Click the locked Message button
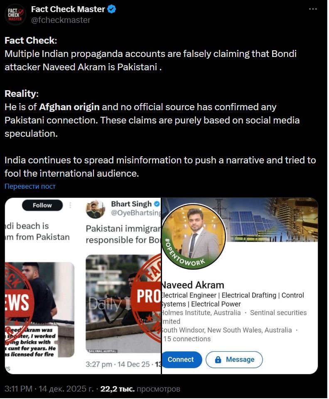Viewport: 329px width, 399px height. coord(234,360)
